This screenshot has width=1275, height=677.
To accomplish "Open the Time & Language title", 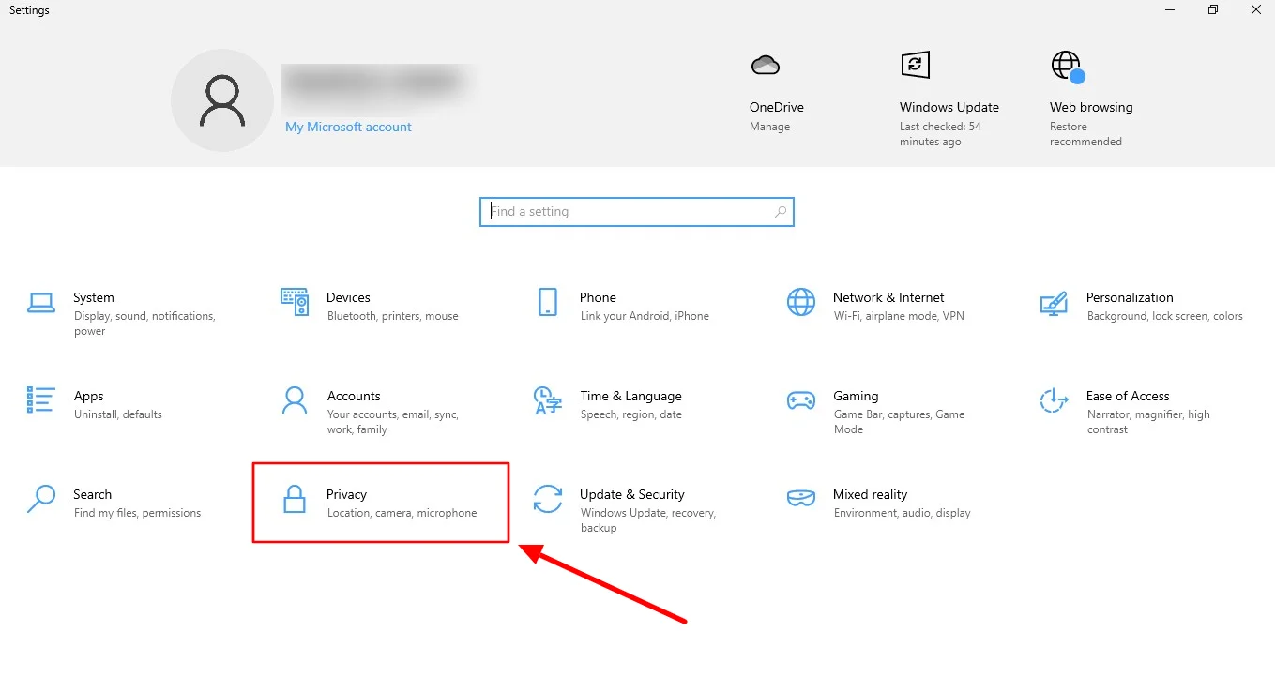I will [x=630, y=396].
